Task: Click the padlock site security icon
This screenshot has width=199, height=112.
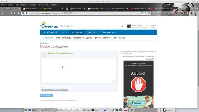Action: coord(26,13)
